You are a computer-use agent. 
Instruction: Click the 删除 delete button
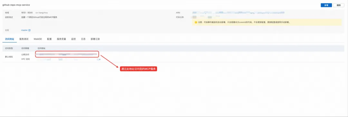[338, 5]
